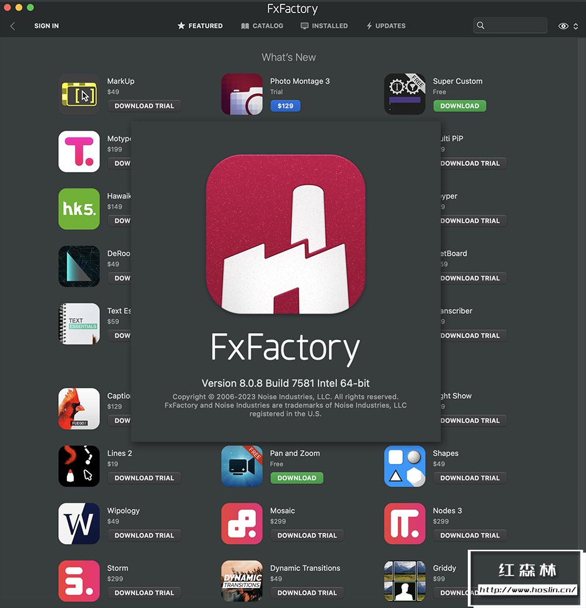Open the Storm app icon
This screenshot has height=608, width=586.
79,581
